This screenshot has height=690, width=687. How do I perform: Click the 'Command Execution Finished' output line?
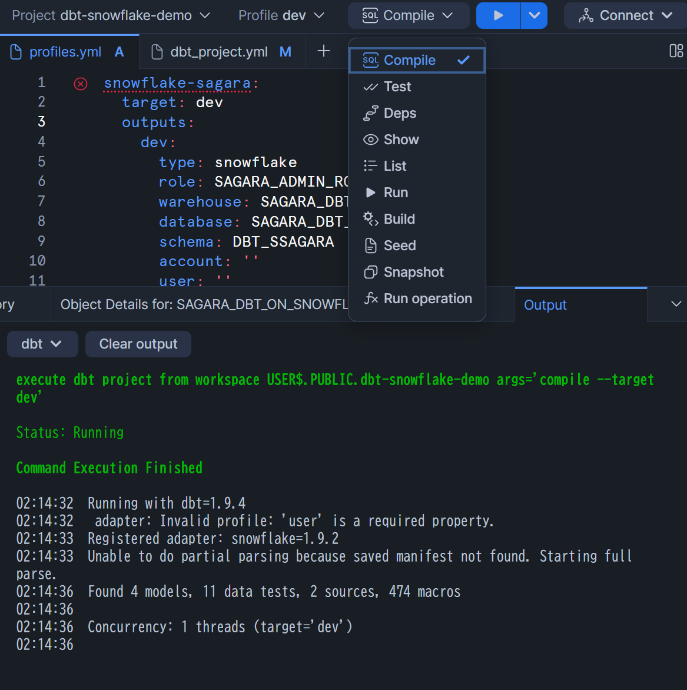[x=109, y=468]
